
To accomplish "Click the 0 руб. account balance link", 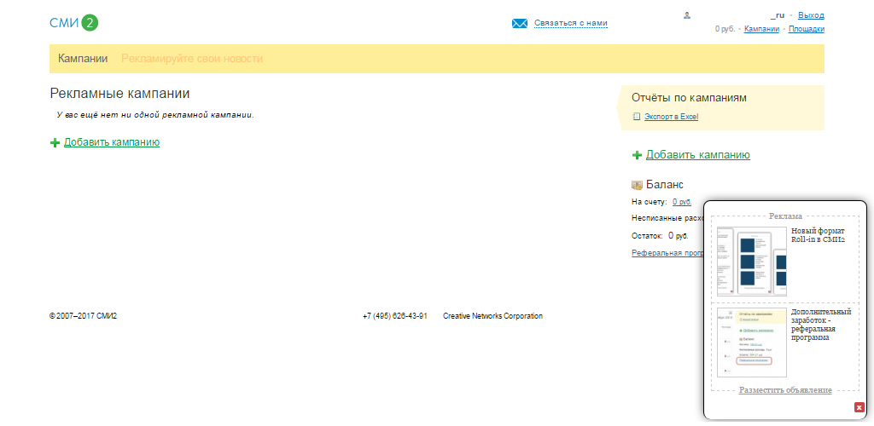I will pos(682,202).
